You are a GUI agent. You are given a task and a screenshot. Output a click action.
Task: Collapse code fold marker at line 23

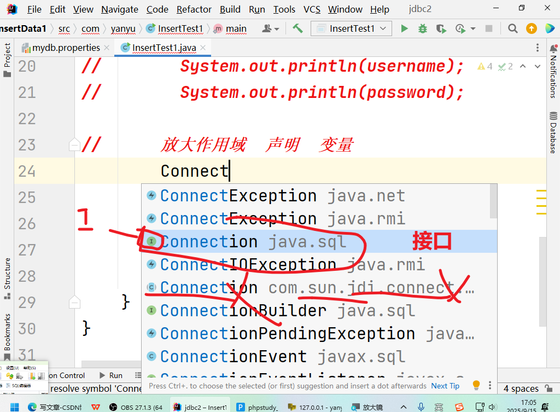[x=74, y=144]
